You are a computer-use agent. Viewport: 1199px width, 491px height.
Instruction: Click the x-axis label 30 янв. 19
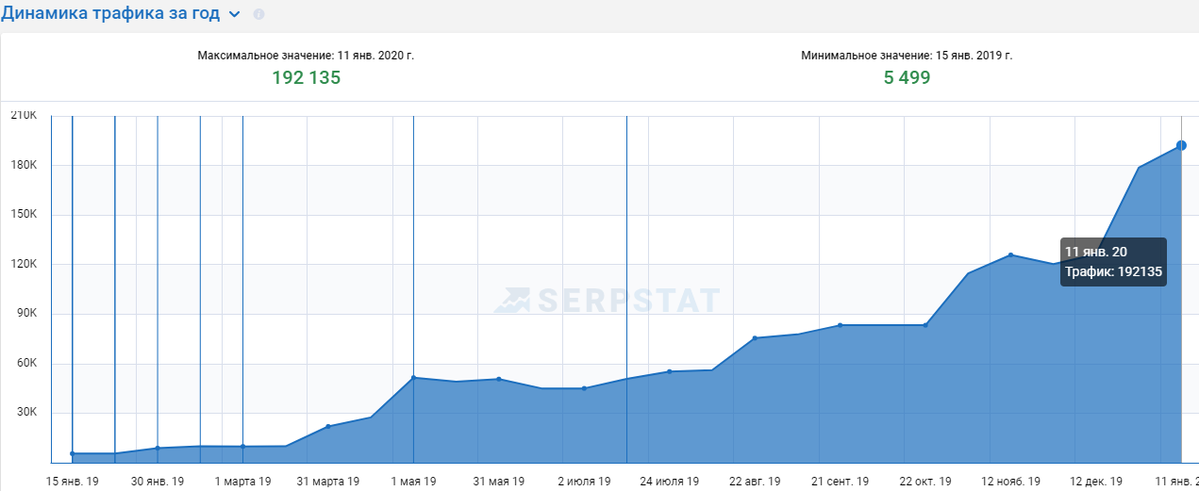click(x=158, y=481)
